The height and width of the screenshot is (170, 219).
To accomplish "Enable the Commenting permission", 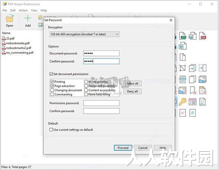I will coord(52,94).
